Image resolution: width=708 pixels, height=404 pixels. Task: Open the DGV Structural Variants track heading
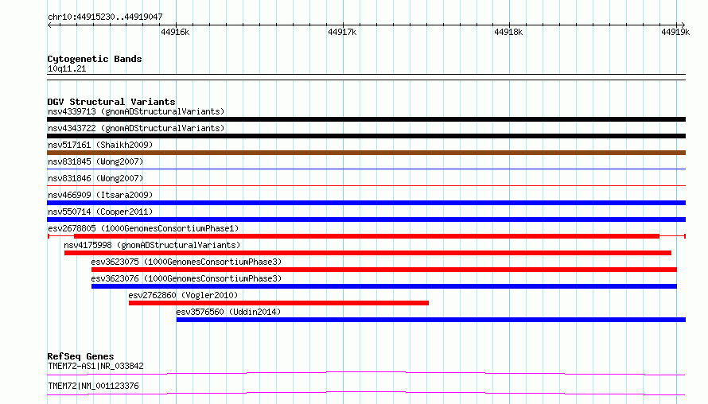coord(111,102)
